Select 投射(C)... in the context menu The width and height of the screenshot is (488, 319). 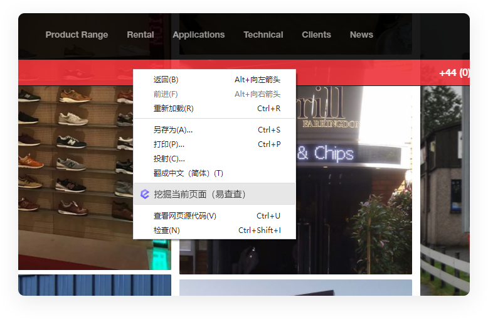(x=215, y=159)
